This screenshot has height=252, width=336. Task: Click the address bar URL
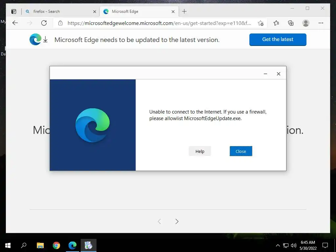coord(159,23)
